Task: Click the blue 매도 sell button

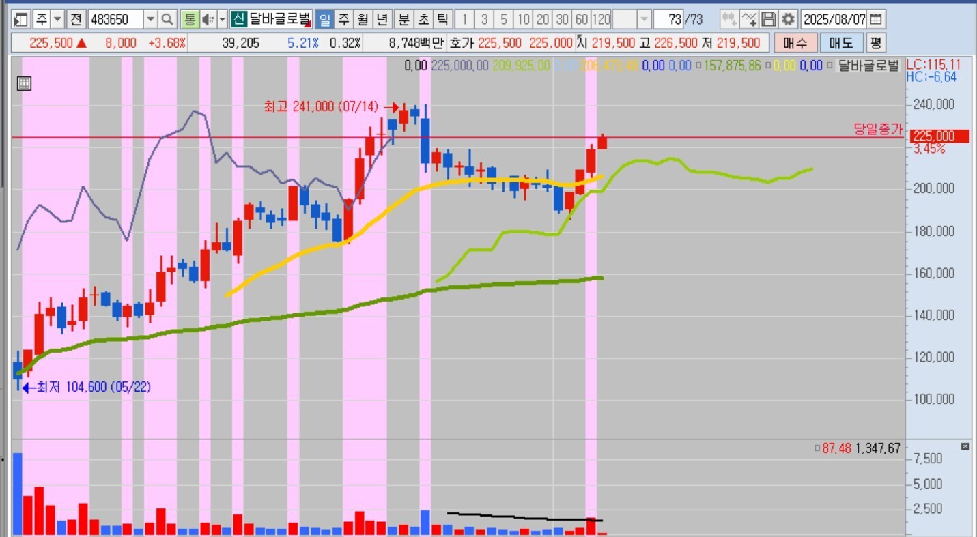Action: click(841, 43)
